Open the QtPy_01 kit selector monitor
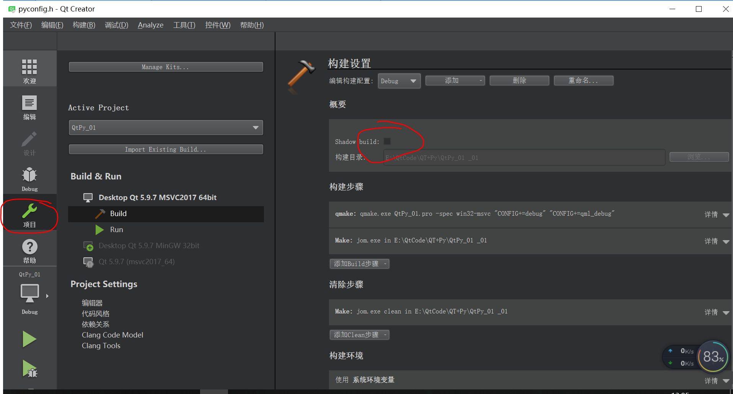Screen dimensions: 733x394 pyautogui.click(x=29, y=294)
